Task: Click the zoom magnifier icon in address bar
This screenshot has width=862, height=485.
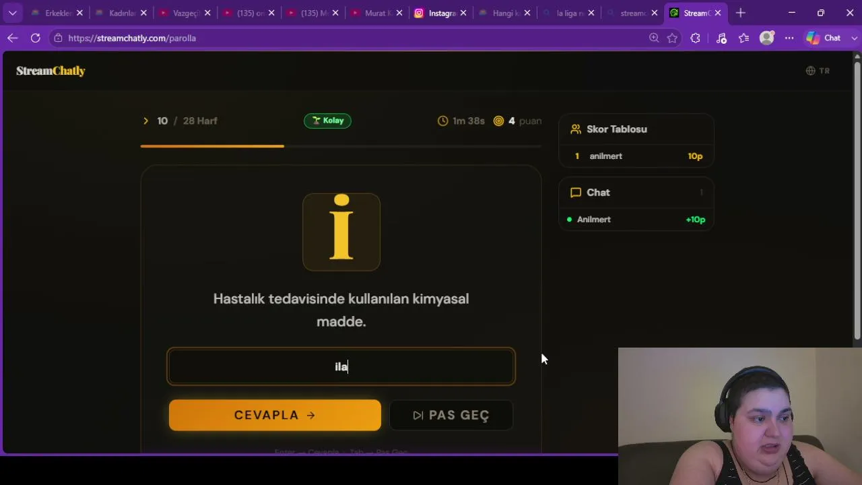Action: [x=654, y=38]
